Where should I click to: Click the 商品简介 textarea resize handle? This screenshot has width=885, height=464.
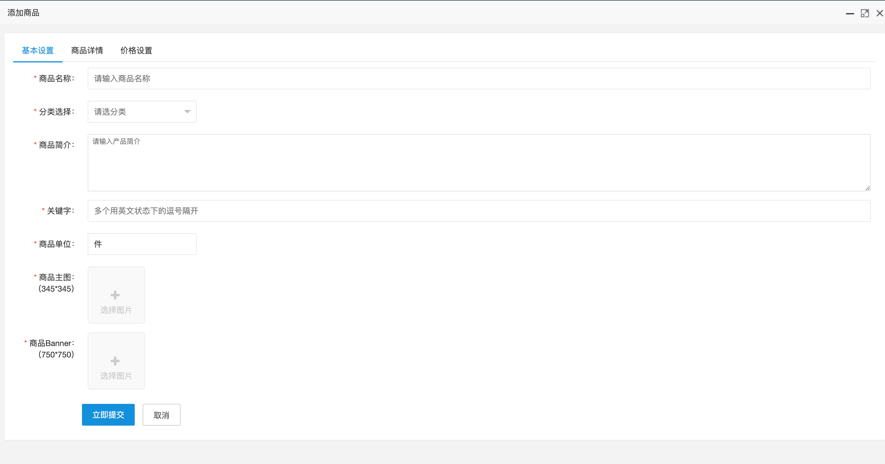pos(868,188)
